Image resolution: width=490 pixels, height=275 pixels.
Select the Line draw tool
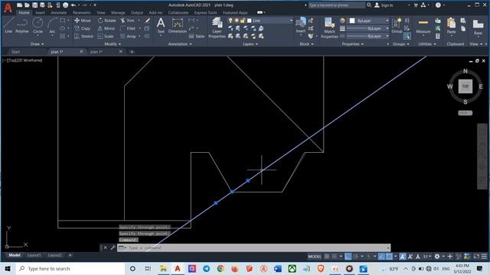8,25
